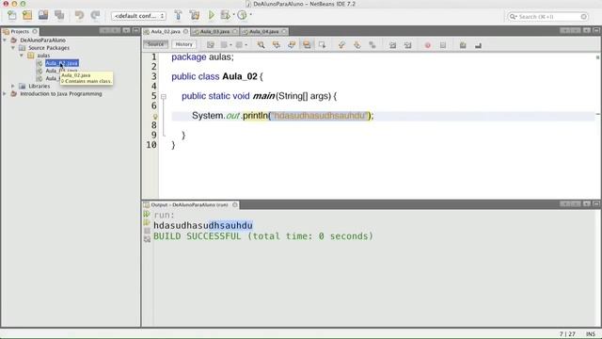Collapse DeAlunoParaAluno project node
The width and height of the screenshot is (602, 339).
coord(5,40)
